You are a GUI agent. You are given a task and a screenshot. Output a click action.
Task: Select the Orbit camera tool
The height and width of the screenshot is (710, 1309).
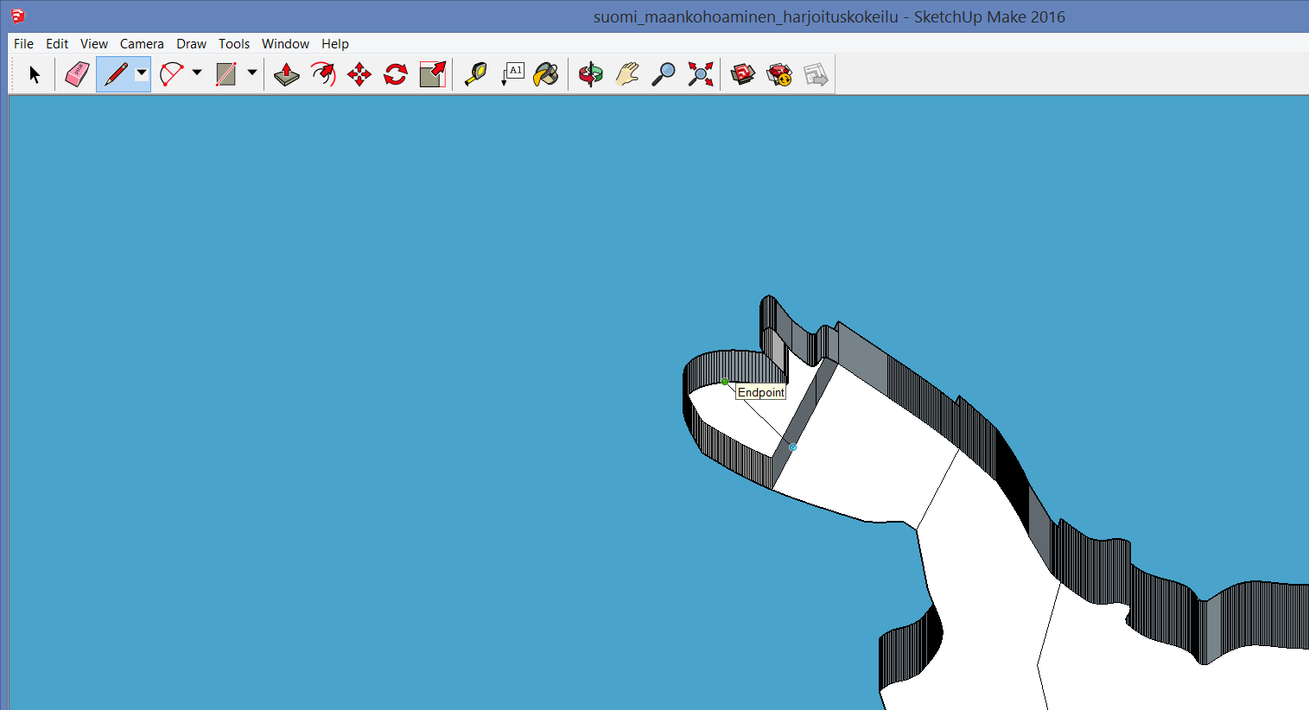(591, 75)
